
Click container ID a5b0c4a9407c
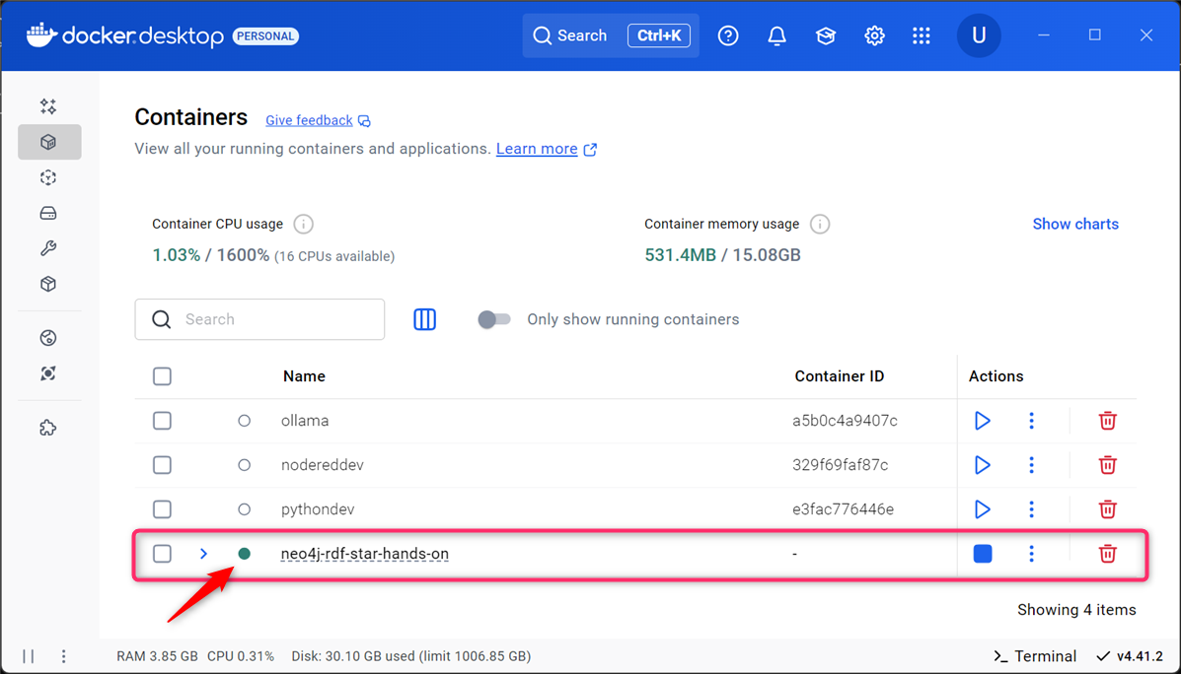pos(845,421)
